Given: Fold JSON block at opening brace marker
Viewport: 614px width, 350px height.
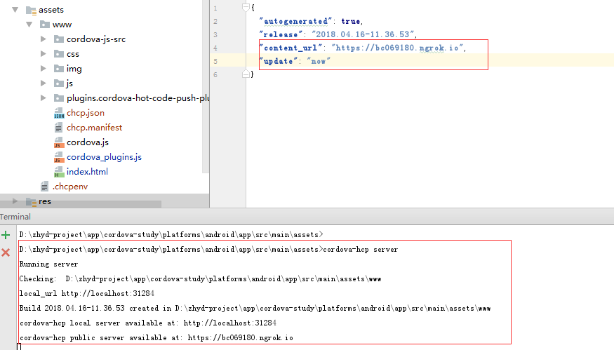Looking at the screenshot, I should click(x=246, y=8).
